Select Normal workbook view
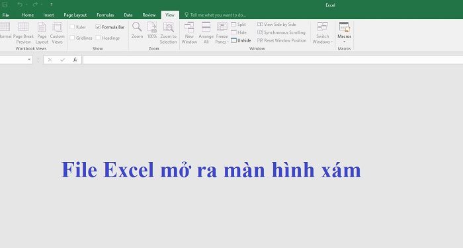The height and width of the screenshot is (248, 463). 5,30
